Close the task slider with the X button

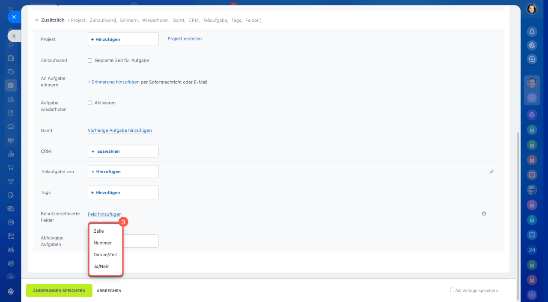pyautogui.click(x=14, y=17)
